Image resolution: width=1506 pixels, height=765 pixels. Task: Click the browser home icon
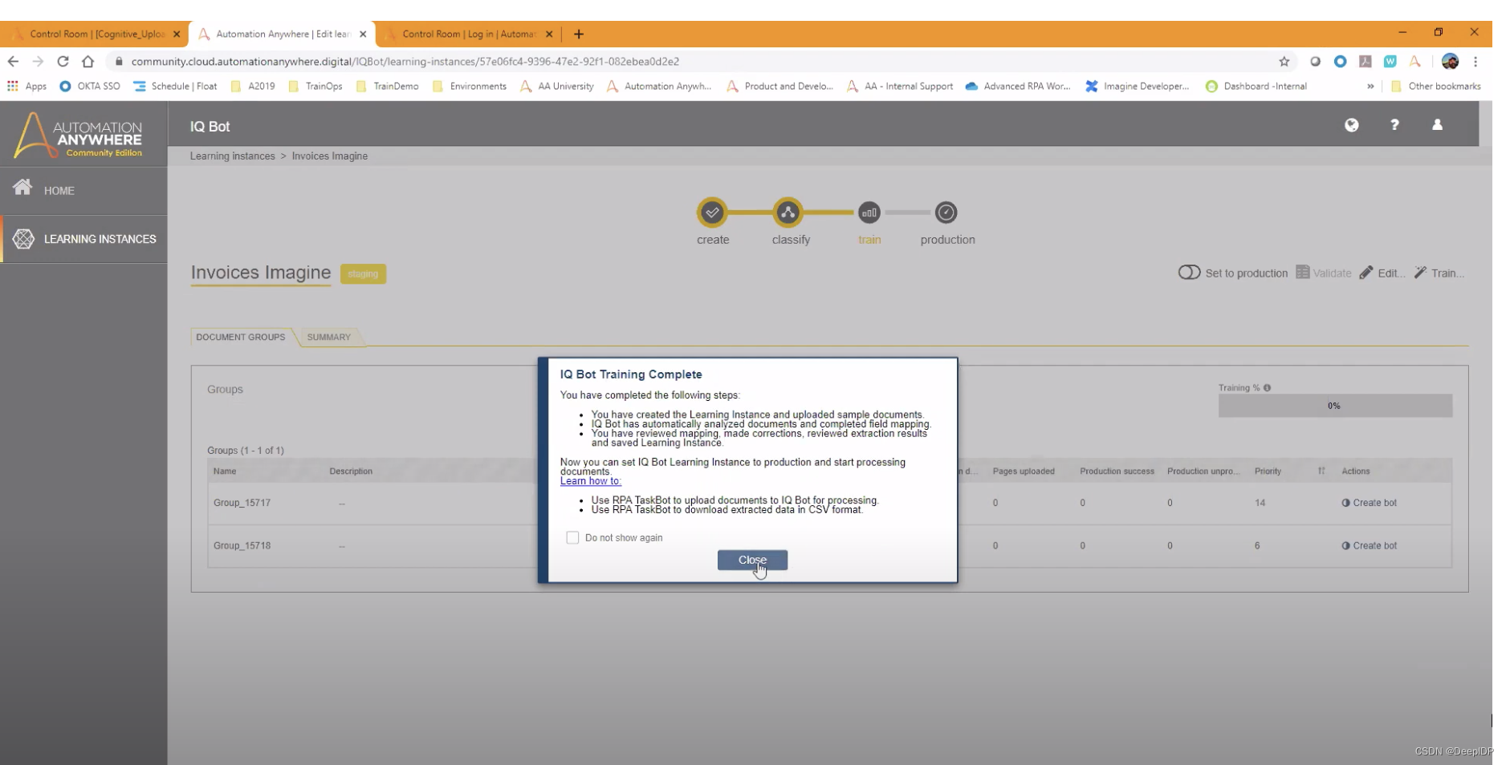88,61
